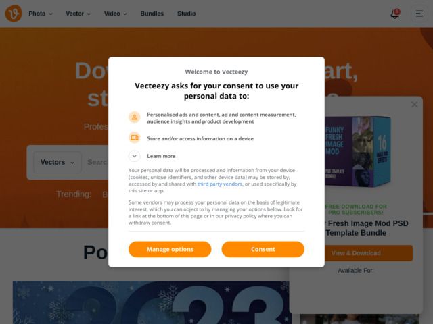
Task: Click the personalised ads person icon
Action: coord(135,117)
